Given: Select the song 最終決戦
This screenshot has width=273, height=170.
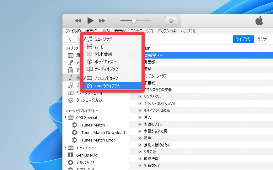Looking at the screenshot, I should (151, 158).
